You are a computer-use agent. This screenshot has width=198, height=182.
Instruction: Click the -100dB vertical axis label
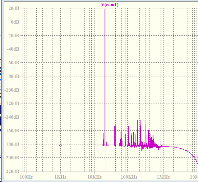point(12,90)
